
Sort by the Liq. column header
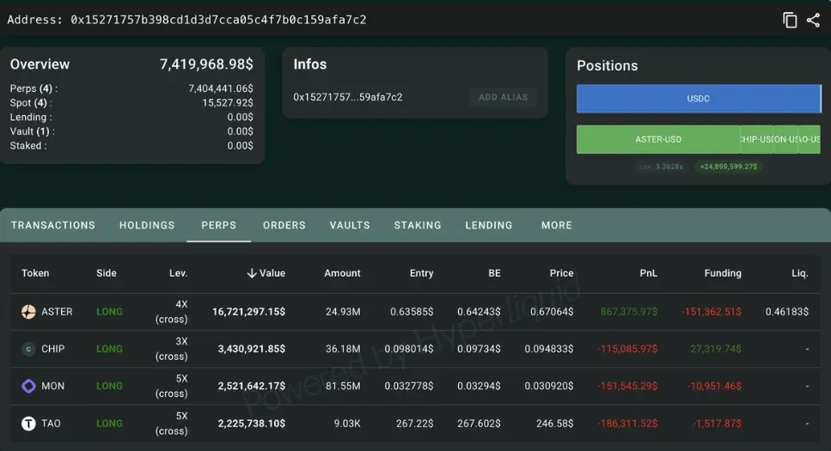click(x=800, y=273)
